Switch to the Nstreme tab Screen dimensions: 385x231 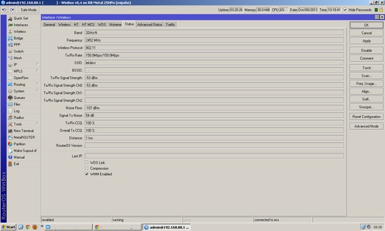tap(115, 25)
